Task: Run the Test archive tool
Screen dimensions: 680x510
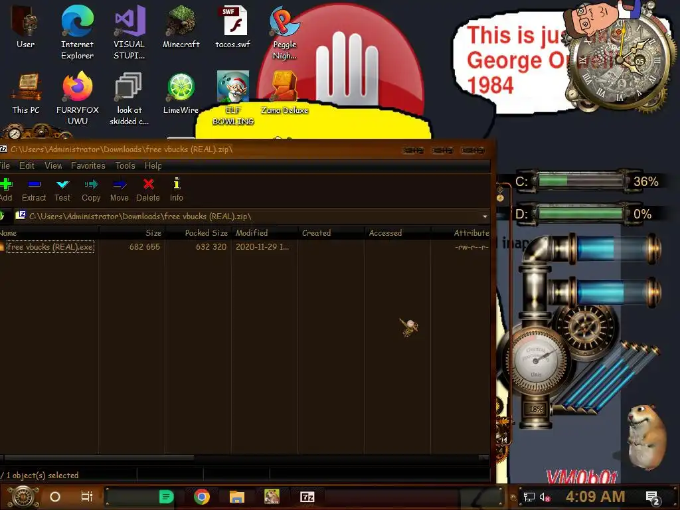Action: pyautogui.click(x=62, y=189)
